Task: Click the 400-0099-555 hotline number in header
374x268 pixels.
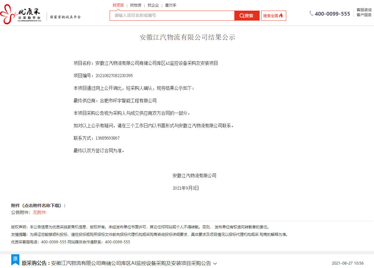Action: [x=332, y=14]
